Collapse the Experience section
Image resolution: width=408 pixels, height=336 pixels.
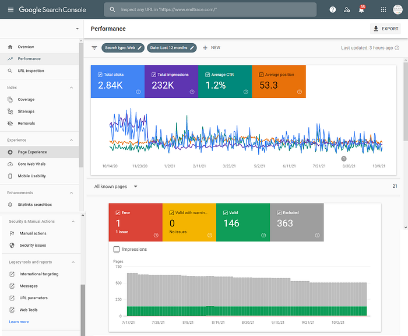click(71, 140)
